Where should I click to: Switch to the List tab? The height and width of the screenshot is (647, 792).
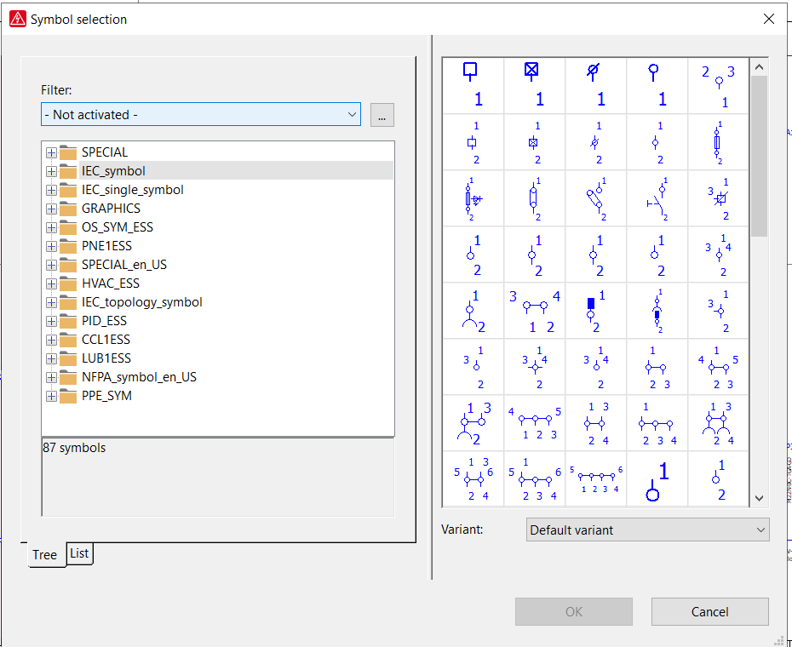[79, 553]
